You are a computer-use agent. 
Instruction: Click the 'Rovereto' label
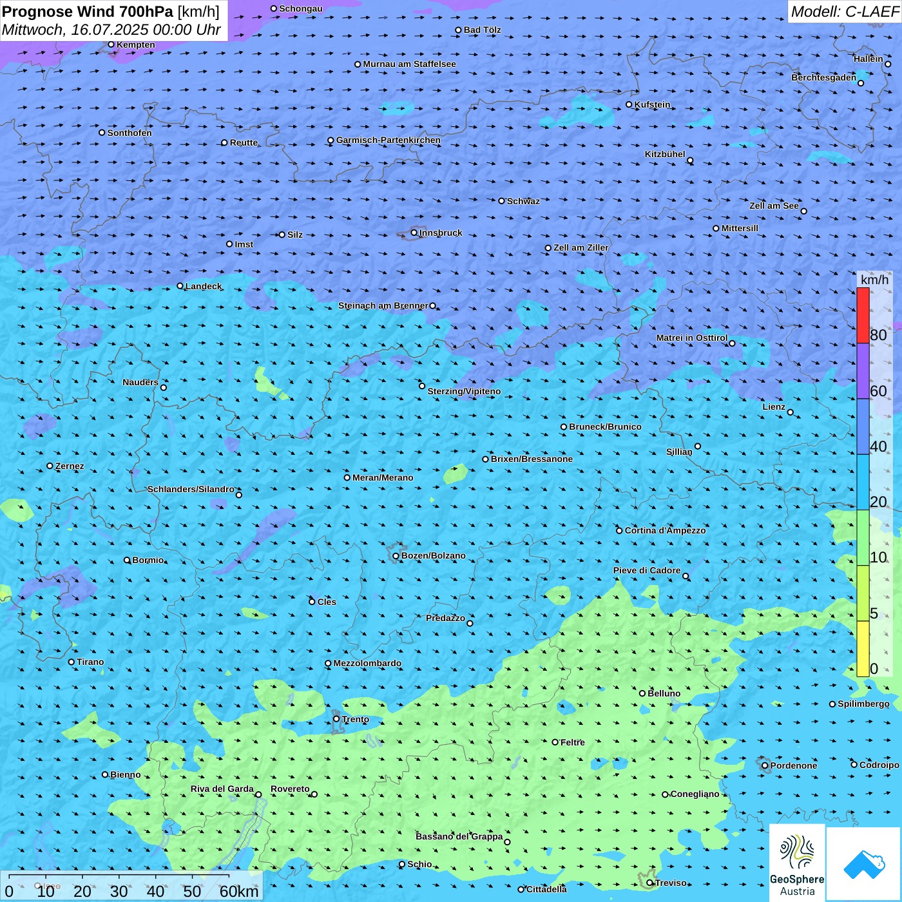[x=291, y=789]
